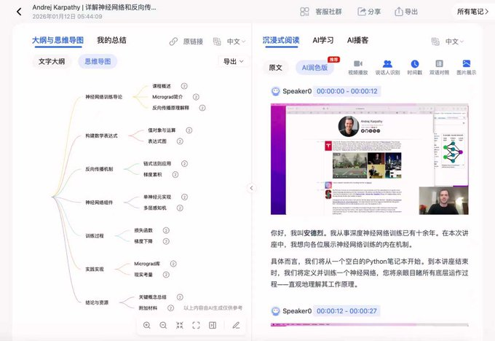Open mind map in fullscreen
495x341 pixels.
point(196,326)
